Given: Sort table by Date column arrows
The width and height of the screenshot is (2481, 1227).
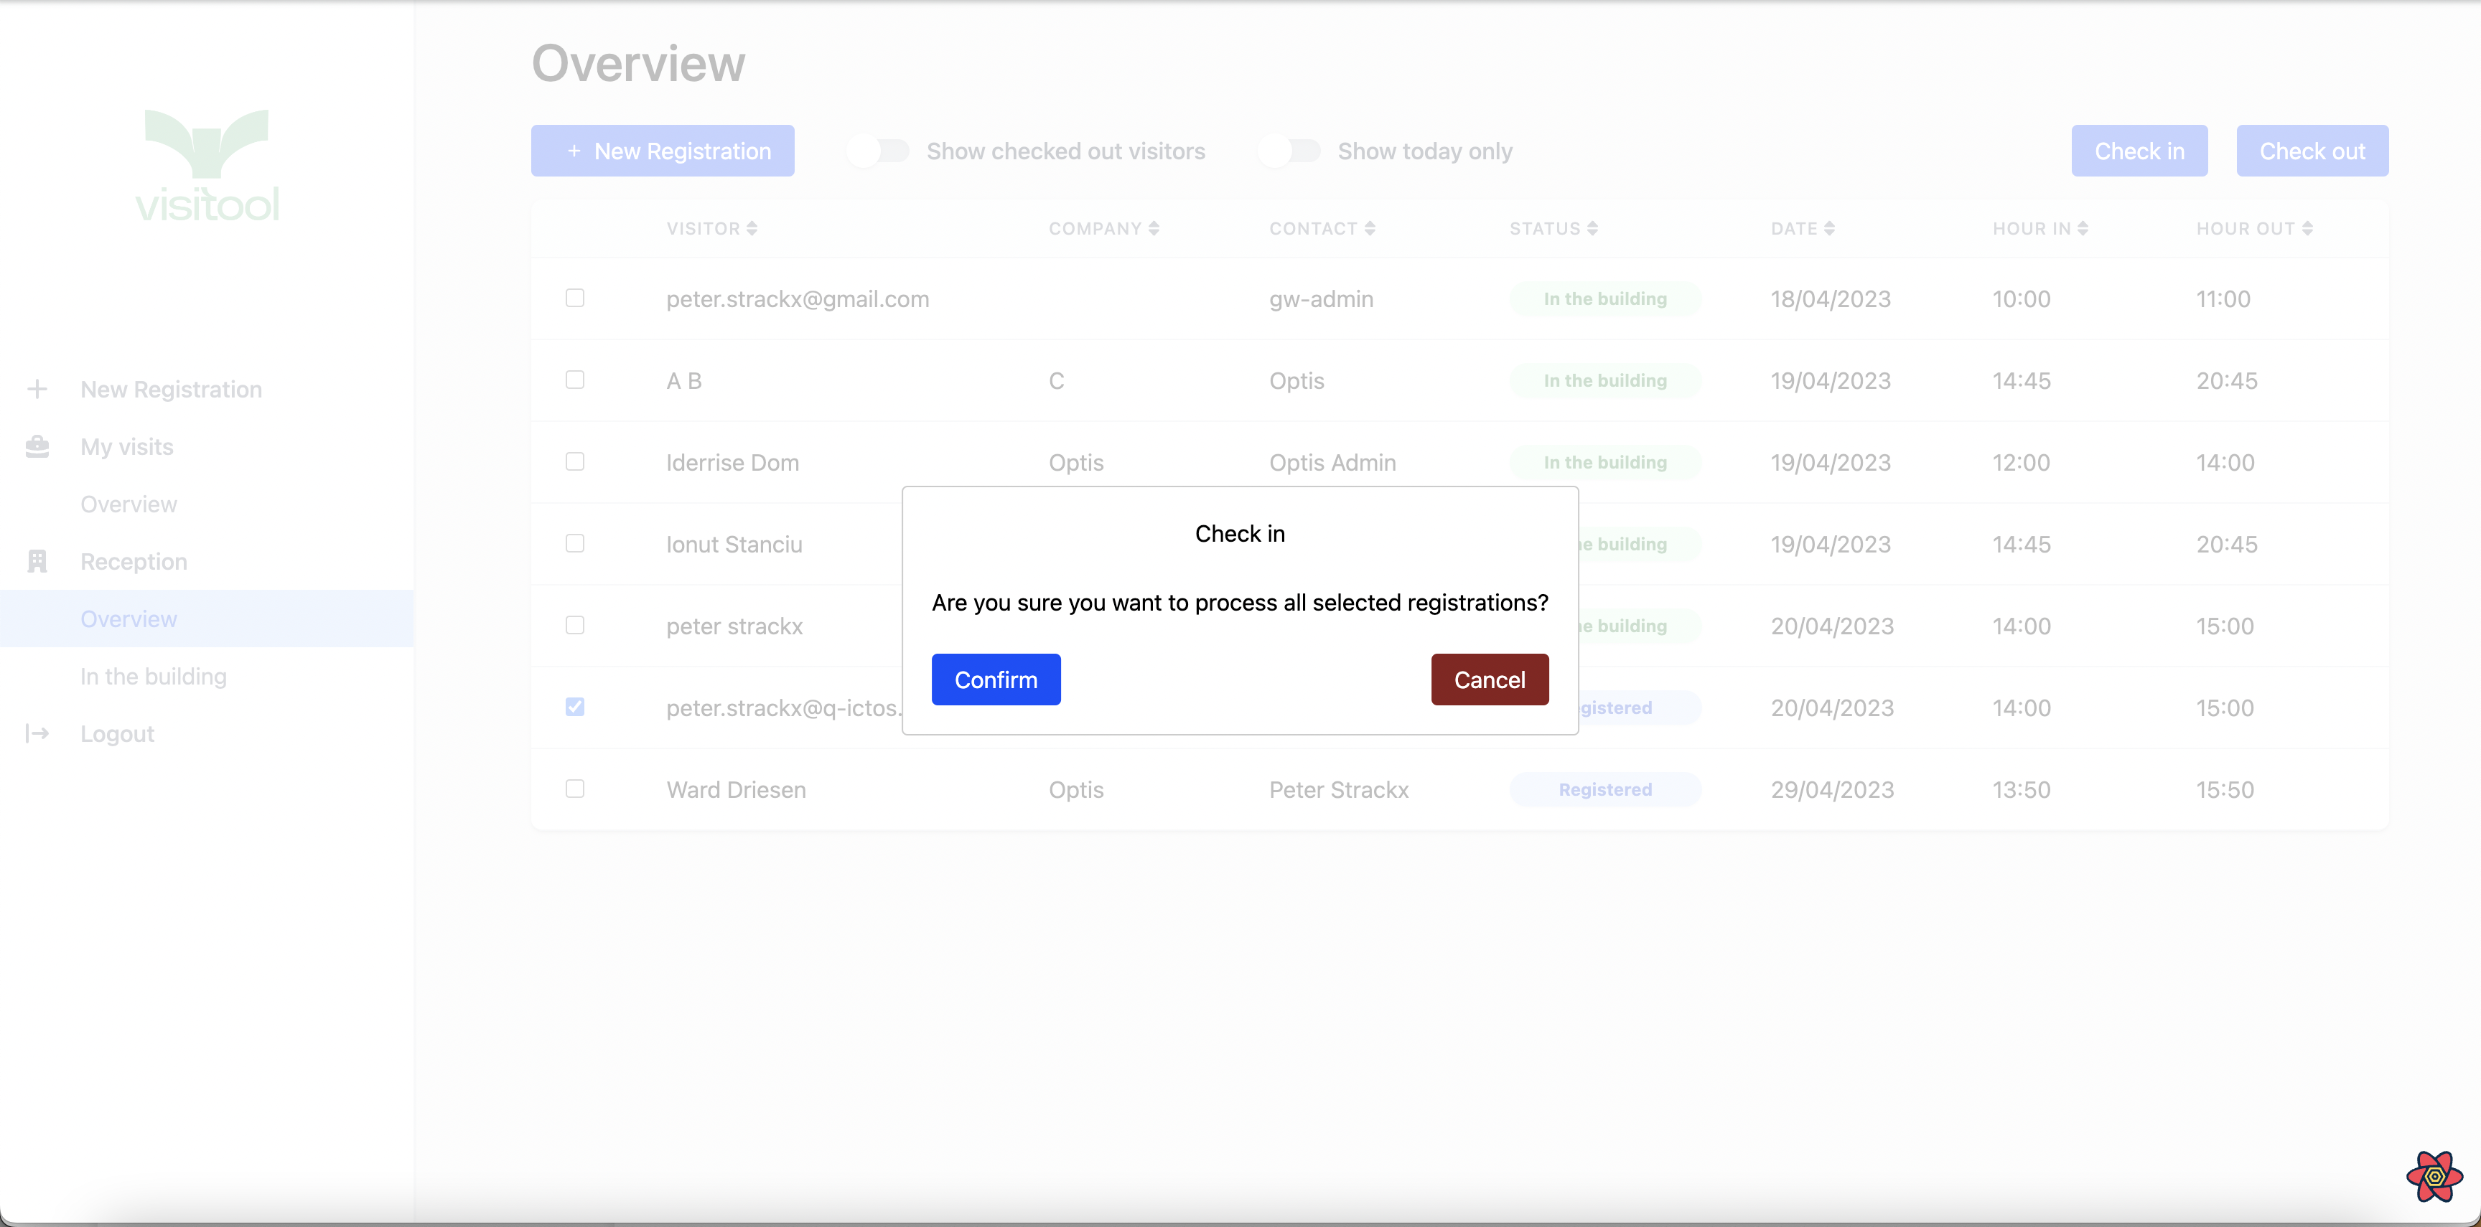Looking at the screenshot, I should click(1829, 228).
